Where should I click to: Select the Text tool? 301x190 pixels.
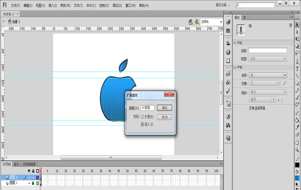297,69
